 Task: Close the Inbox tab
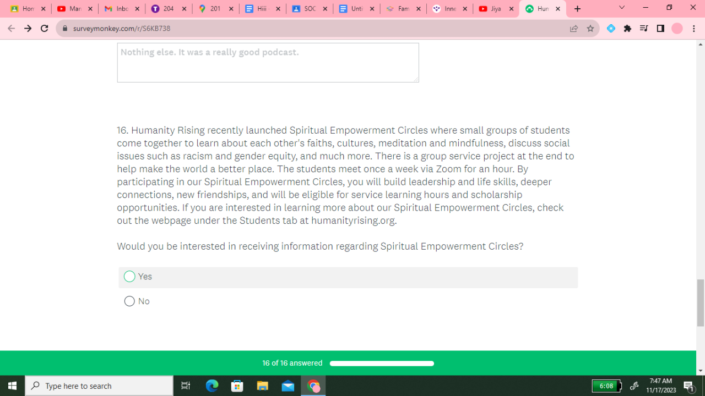[137, 9]
